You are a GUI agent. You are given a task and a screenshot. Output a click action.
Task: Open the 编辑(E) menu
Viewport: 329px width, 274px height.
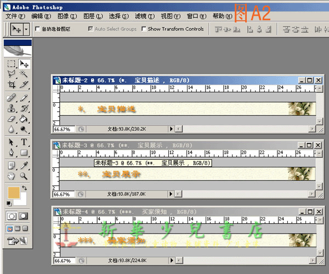[x=41, y=16]
